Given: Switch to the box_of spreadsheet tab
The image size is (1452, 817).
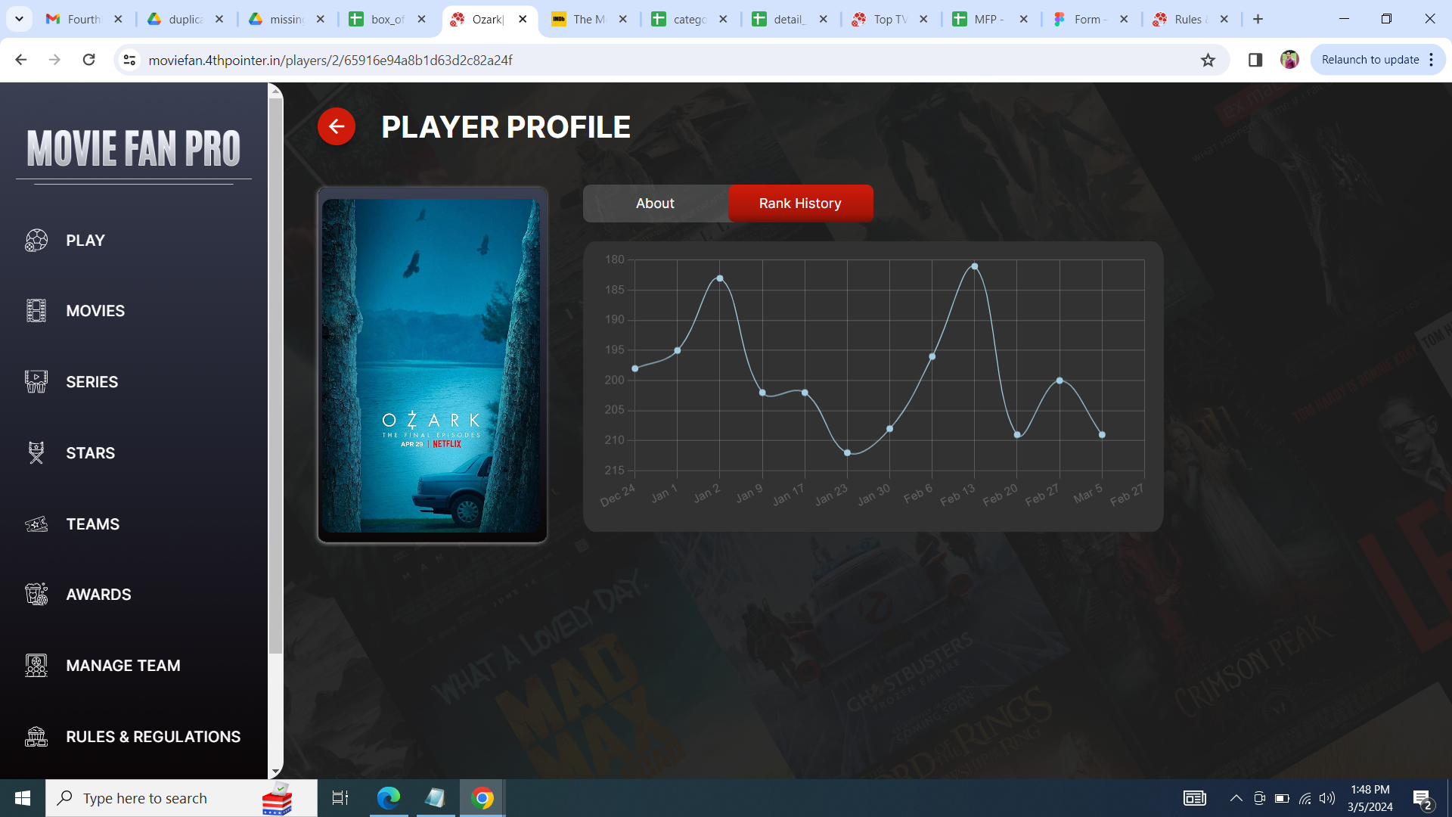Looking at the screenshot, I should click(x=388, y=19).
